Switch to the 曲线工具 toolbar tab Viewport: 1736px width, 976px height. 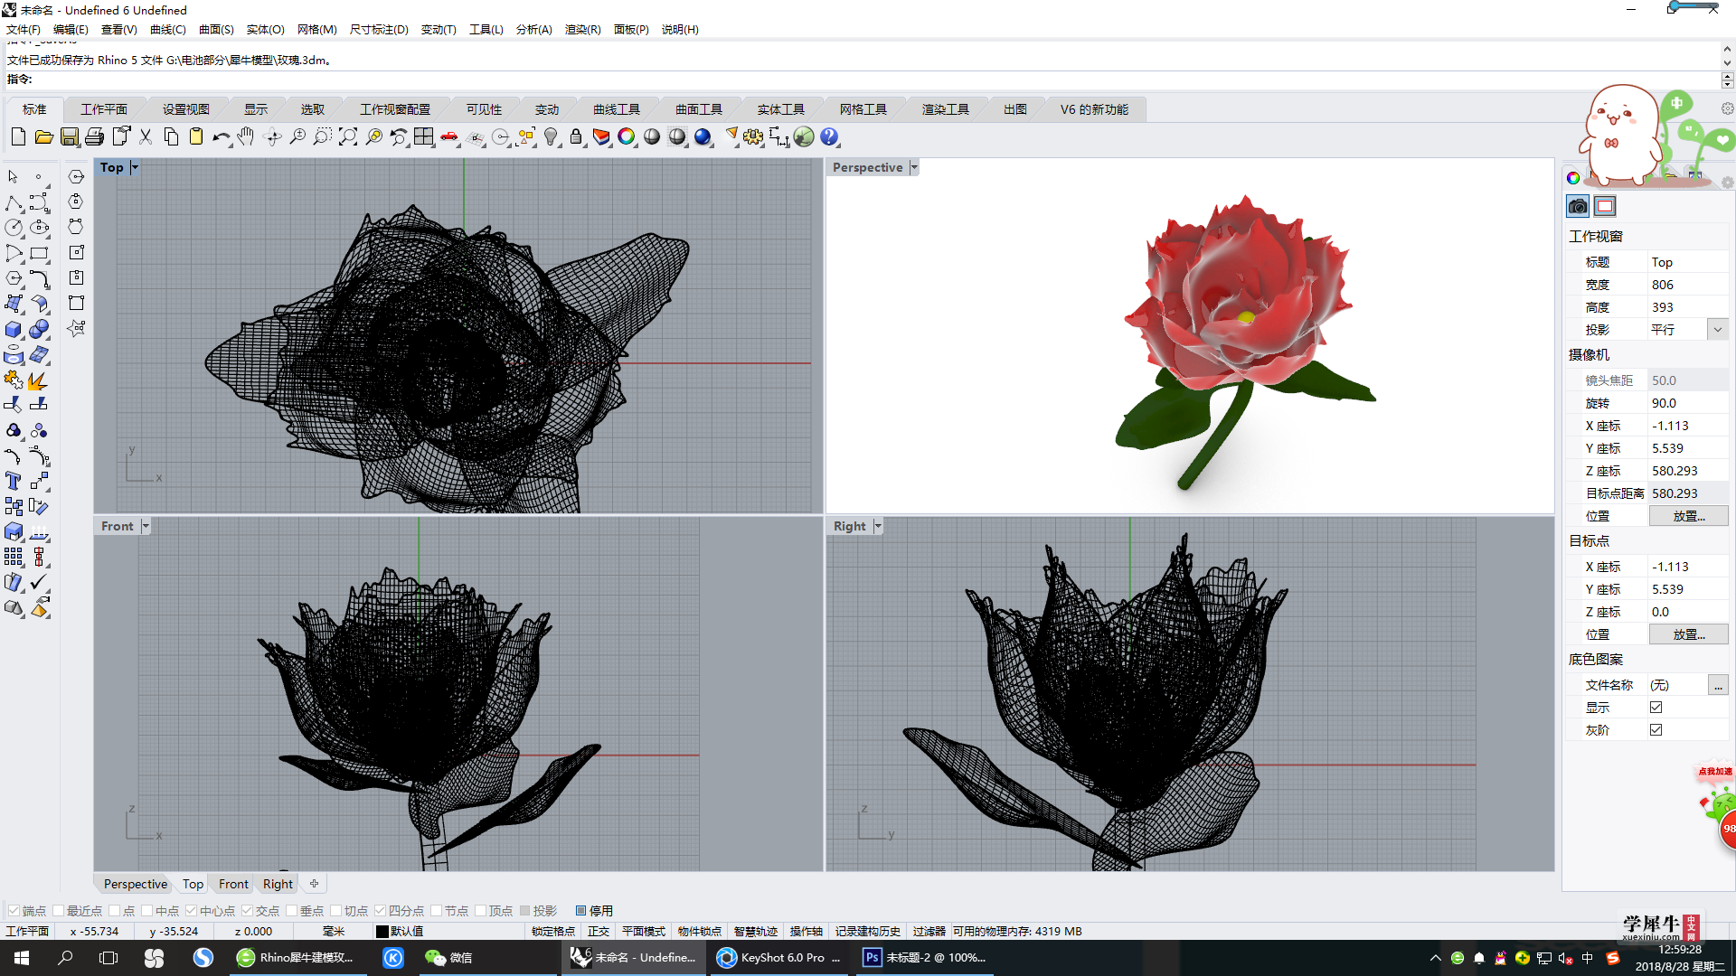(617, 109)
